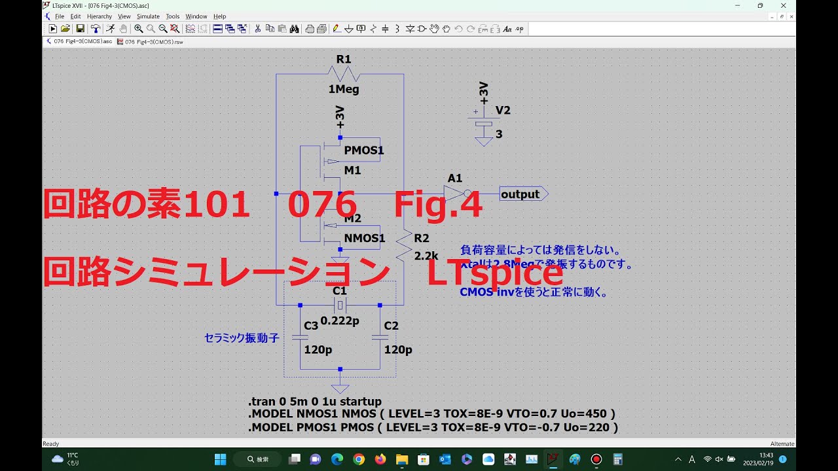
Task: Tile windows using toolbar icon
Action: tap(217, 29)
